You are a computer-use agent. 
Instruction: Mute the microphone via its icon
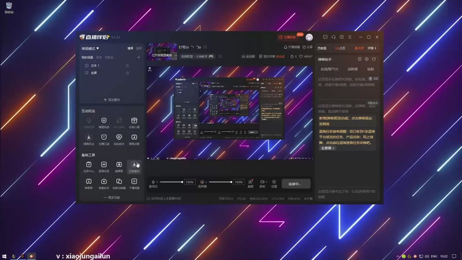pyautogui.click(x=153, y=182)
